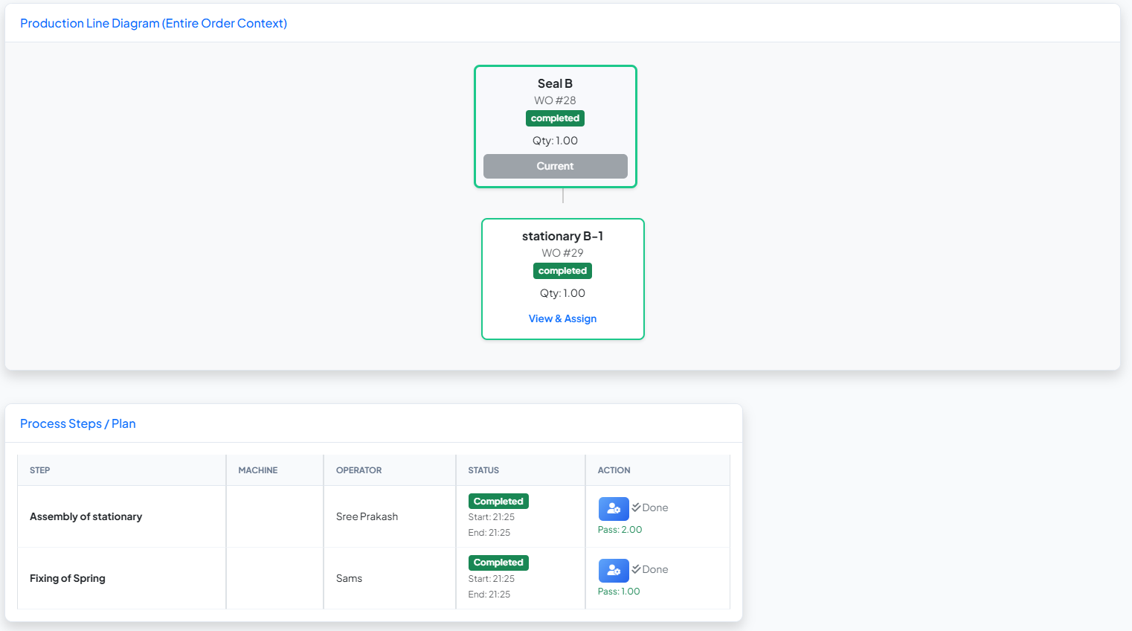Click WO #28 label
This screenshot has width=1132, height=631.
pos(555,100)
